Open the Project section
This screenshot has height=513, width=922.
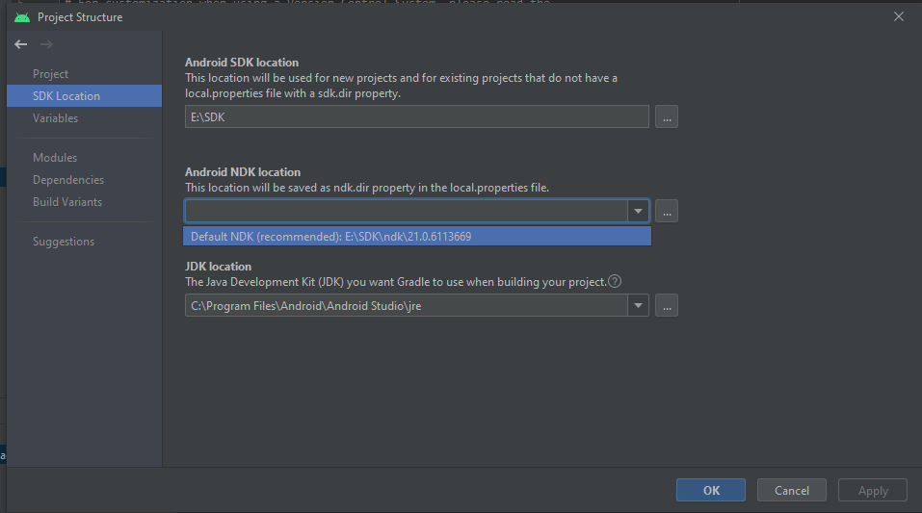click(50, 74)
